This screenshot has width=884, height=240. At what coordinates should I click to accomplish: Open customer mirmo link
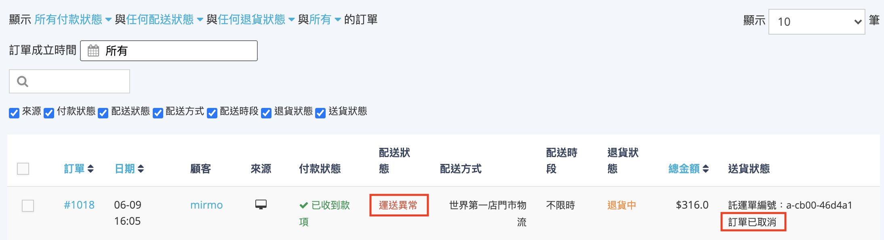pyautogui.click(x=206, y=205)
